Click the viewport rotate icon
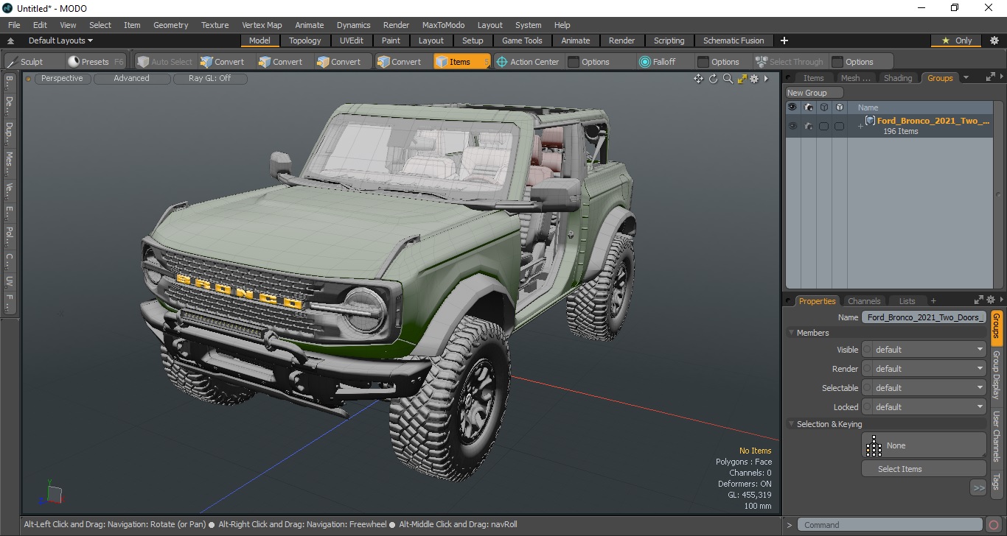This screenshot has width=1007, height=536. (x=713, y=79)
